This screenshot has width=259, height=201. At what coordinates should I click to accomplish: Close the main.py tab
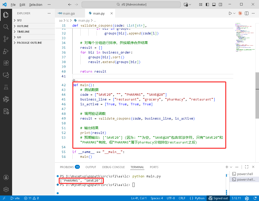(112, 13)
